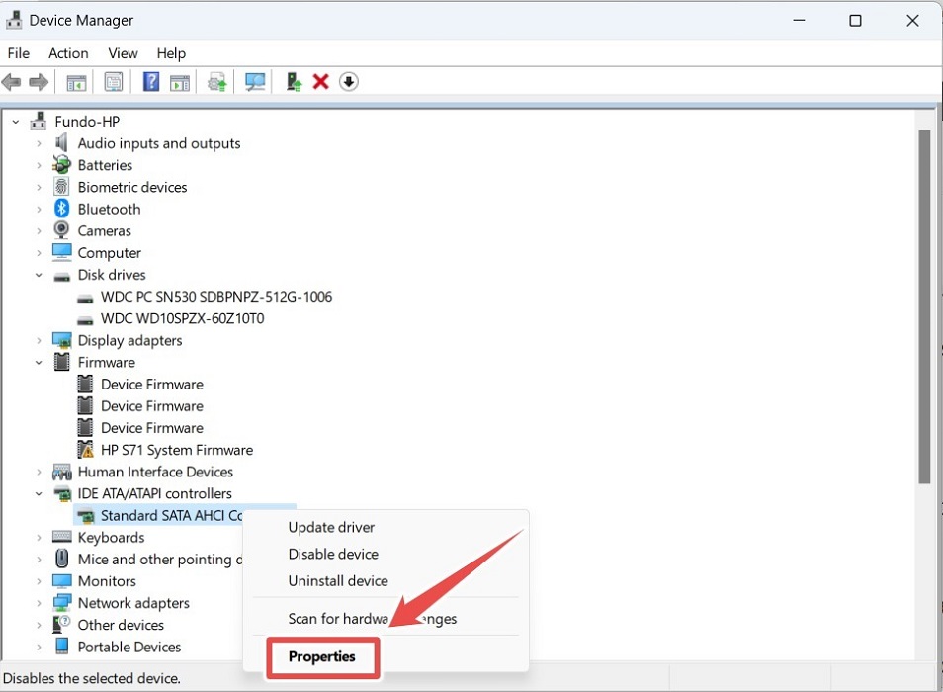Click the back navigation arrow
The height and width of the screenshot is (692, 943).
tap(12, 81)
